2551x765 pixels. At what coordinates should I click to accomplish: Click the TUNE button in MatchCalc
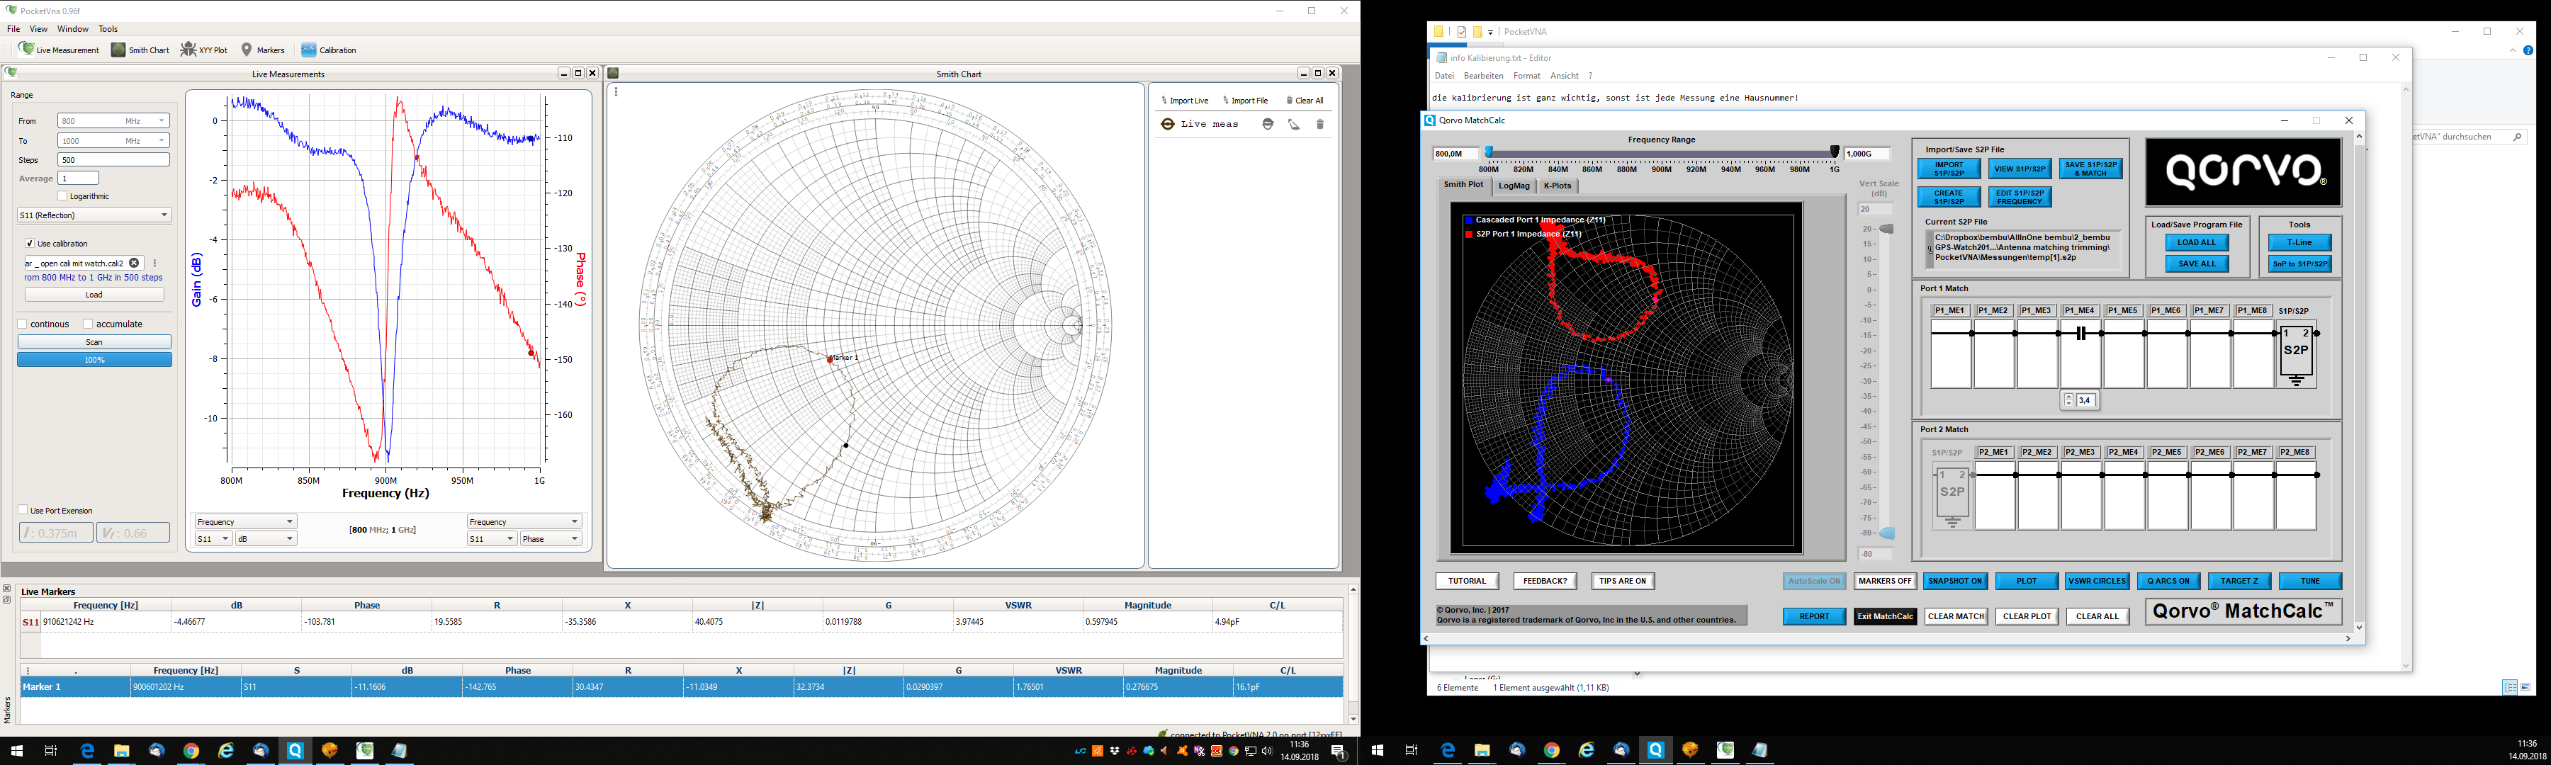(x=2310, y=581)
